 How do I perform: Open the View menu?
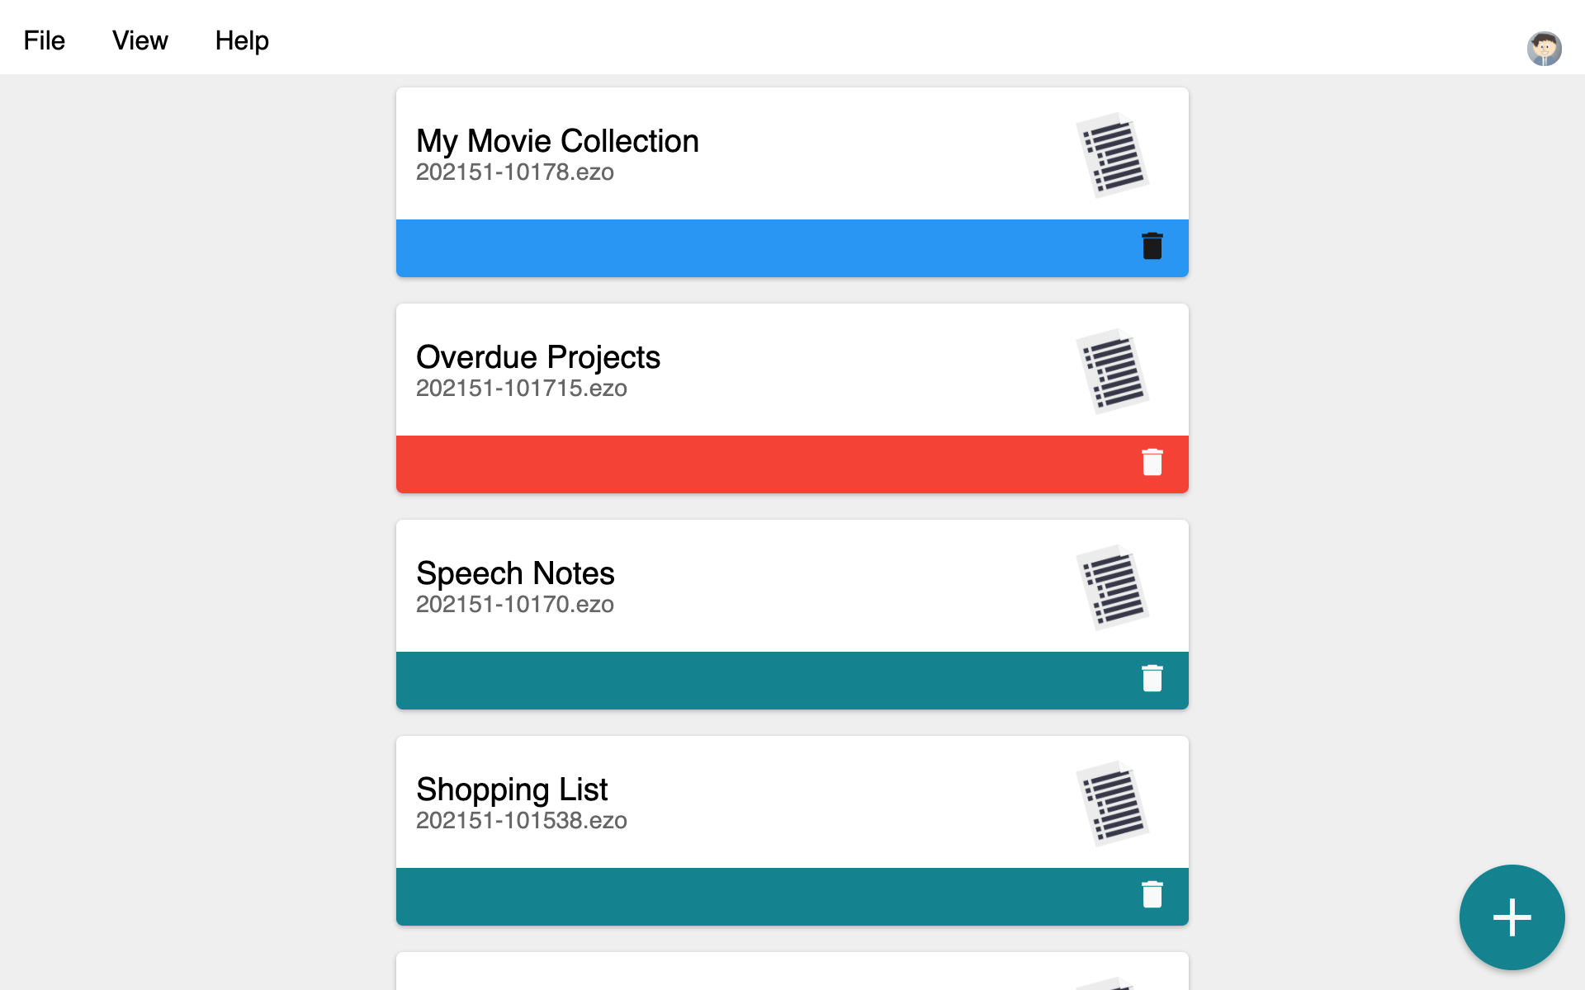[140, 40]
